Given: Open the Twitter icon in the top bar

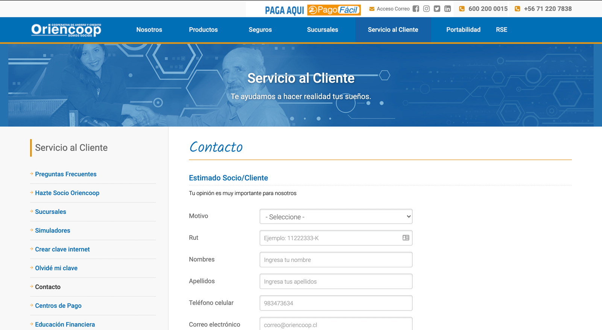Looking at the screenshot, I should click(437, 9).
